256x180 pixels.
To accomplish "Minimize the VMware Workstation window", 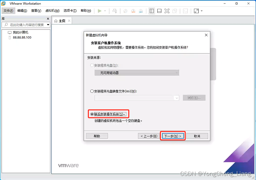I will click(225, 3).
